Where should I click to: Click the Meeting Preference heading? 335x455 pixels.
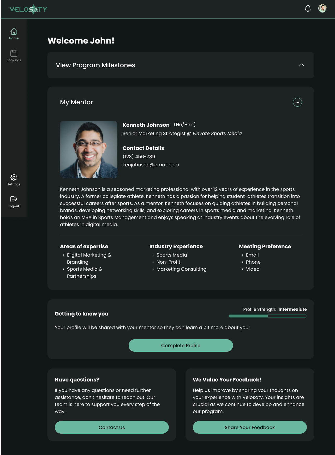click(x=265, y=246)
